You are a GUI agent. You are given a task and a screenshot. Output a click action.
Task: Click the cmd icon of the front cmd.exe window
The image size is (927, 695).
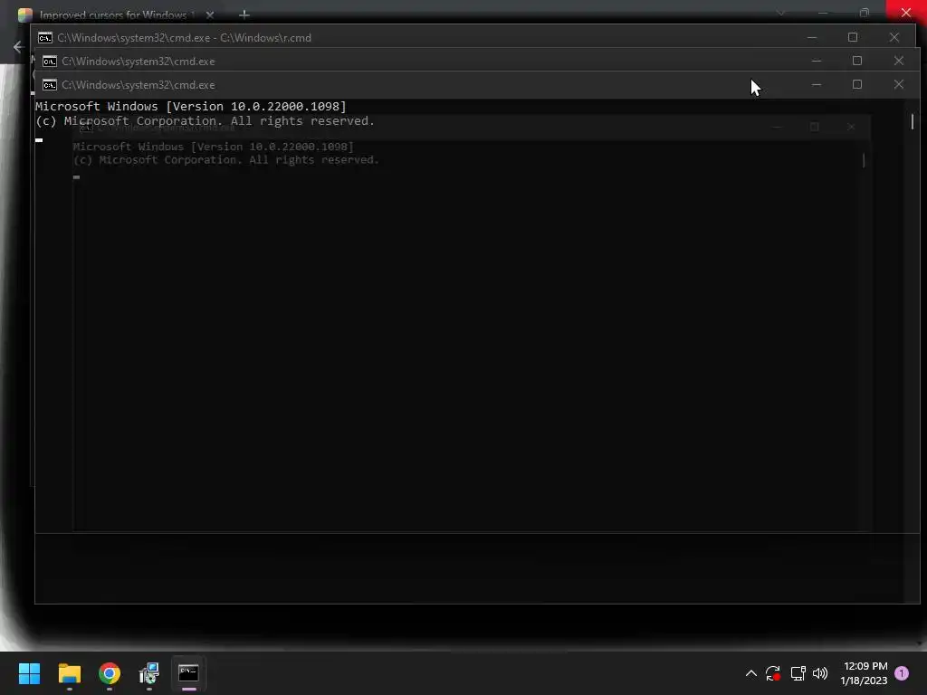tap(50, 85)
